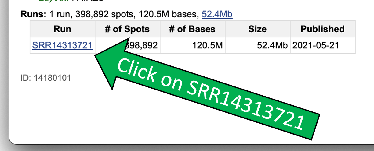
Task: Select the Size column header
Action: coord(257,29)
